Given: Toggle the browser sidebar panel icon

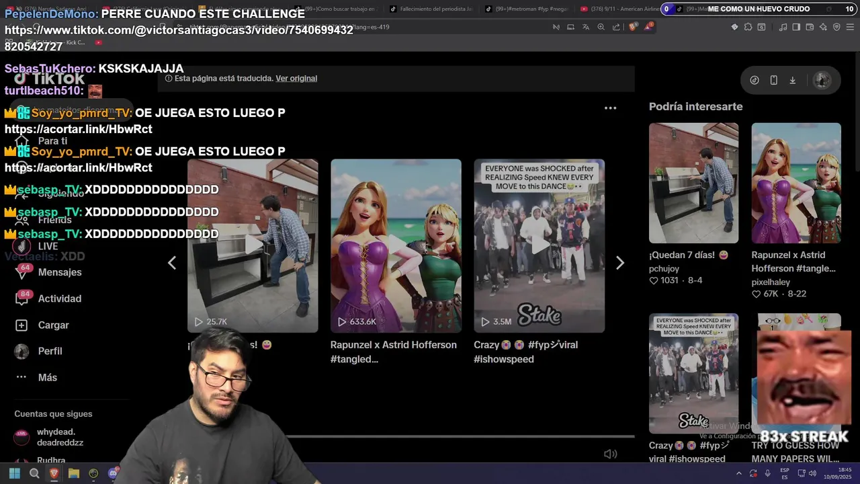Looking at the screenshot, I should [796, 27].
